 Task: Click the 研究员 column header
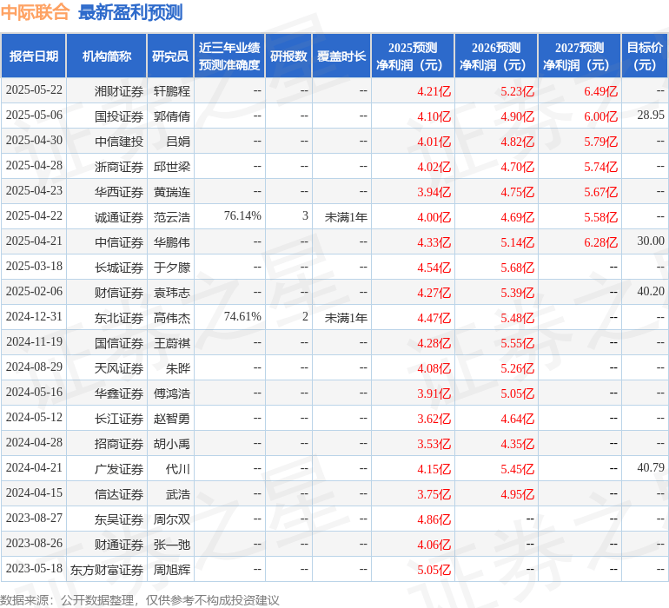click(169, 56)
